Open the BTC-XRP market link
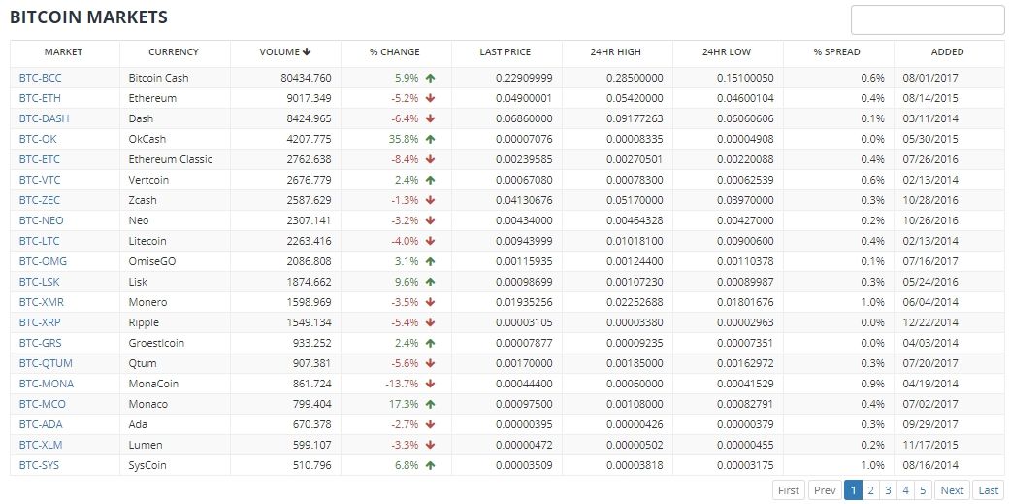The height and width of the screenshot is (504, 1010). pyautogui.click(x=40, y=323)
